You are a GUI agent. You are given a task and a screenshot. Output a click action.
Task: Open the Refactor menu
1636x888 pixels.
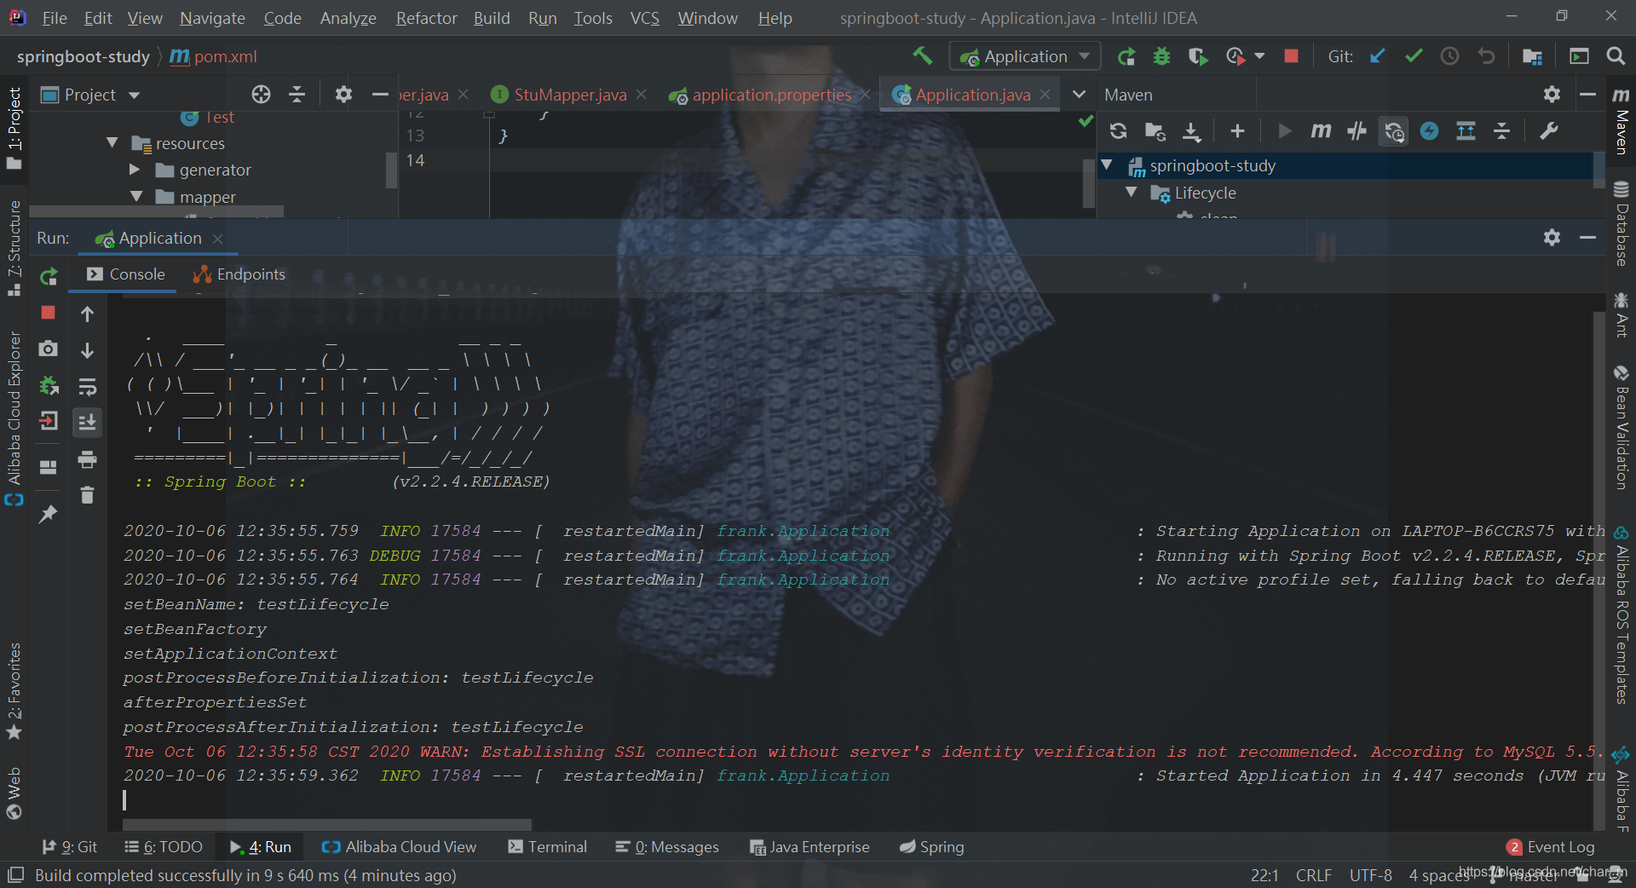click(426, 18)
